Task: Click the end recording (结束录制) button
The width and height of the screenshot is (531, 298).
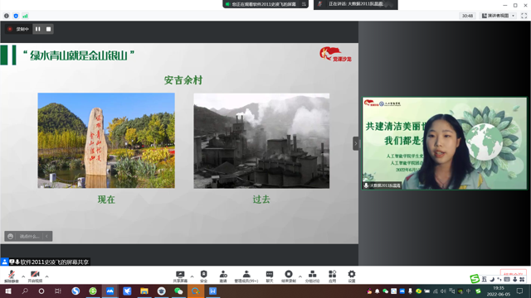Action: pyautogui.click(x=289, y=276)
